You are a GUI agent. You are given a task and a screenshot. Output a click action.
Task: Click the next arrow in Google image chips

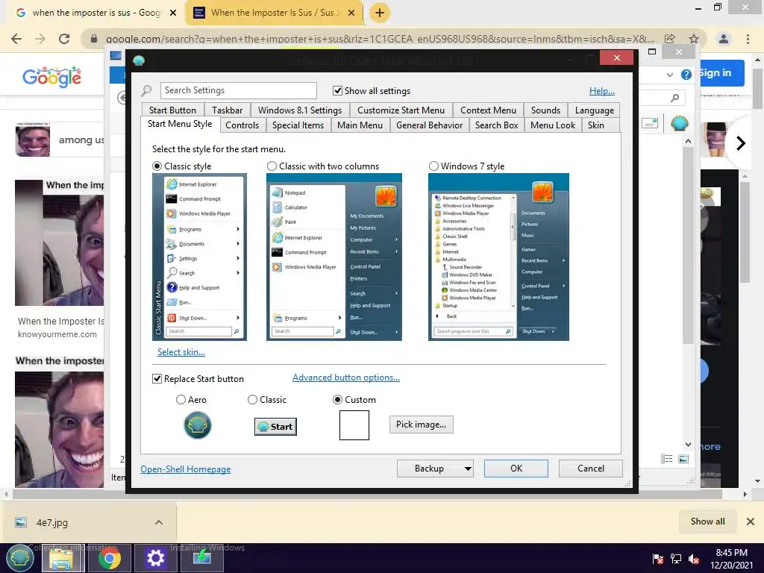point(741,143)
